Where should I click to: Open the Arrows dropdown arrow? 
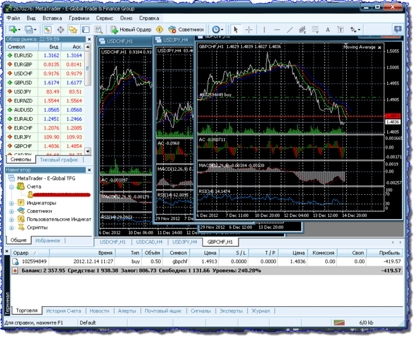359,30
